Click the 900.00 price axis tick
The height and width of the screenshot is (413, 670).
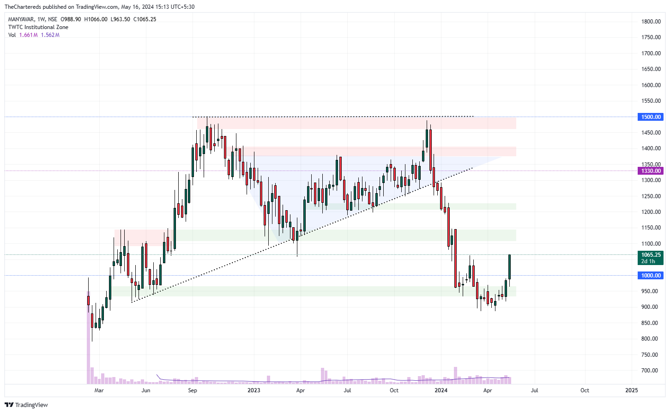(x=650, y=307)
